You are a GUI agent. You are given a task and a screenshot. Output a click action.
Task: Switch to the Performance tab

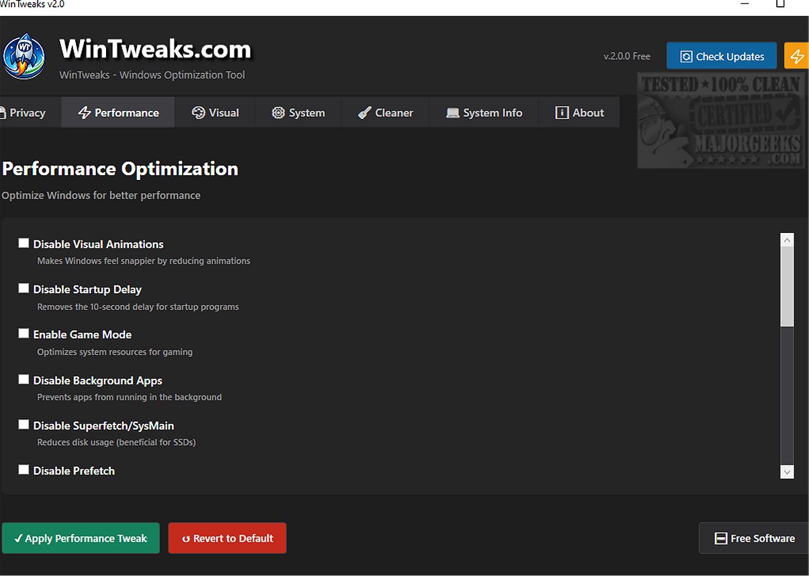118,113
